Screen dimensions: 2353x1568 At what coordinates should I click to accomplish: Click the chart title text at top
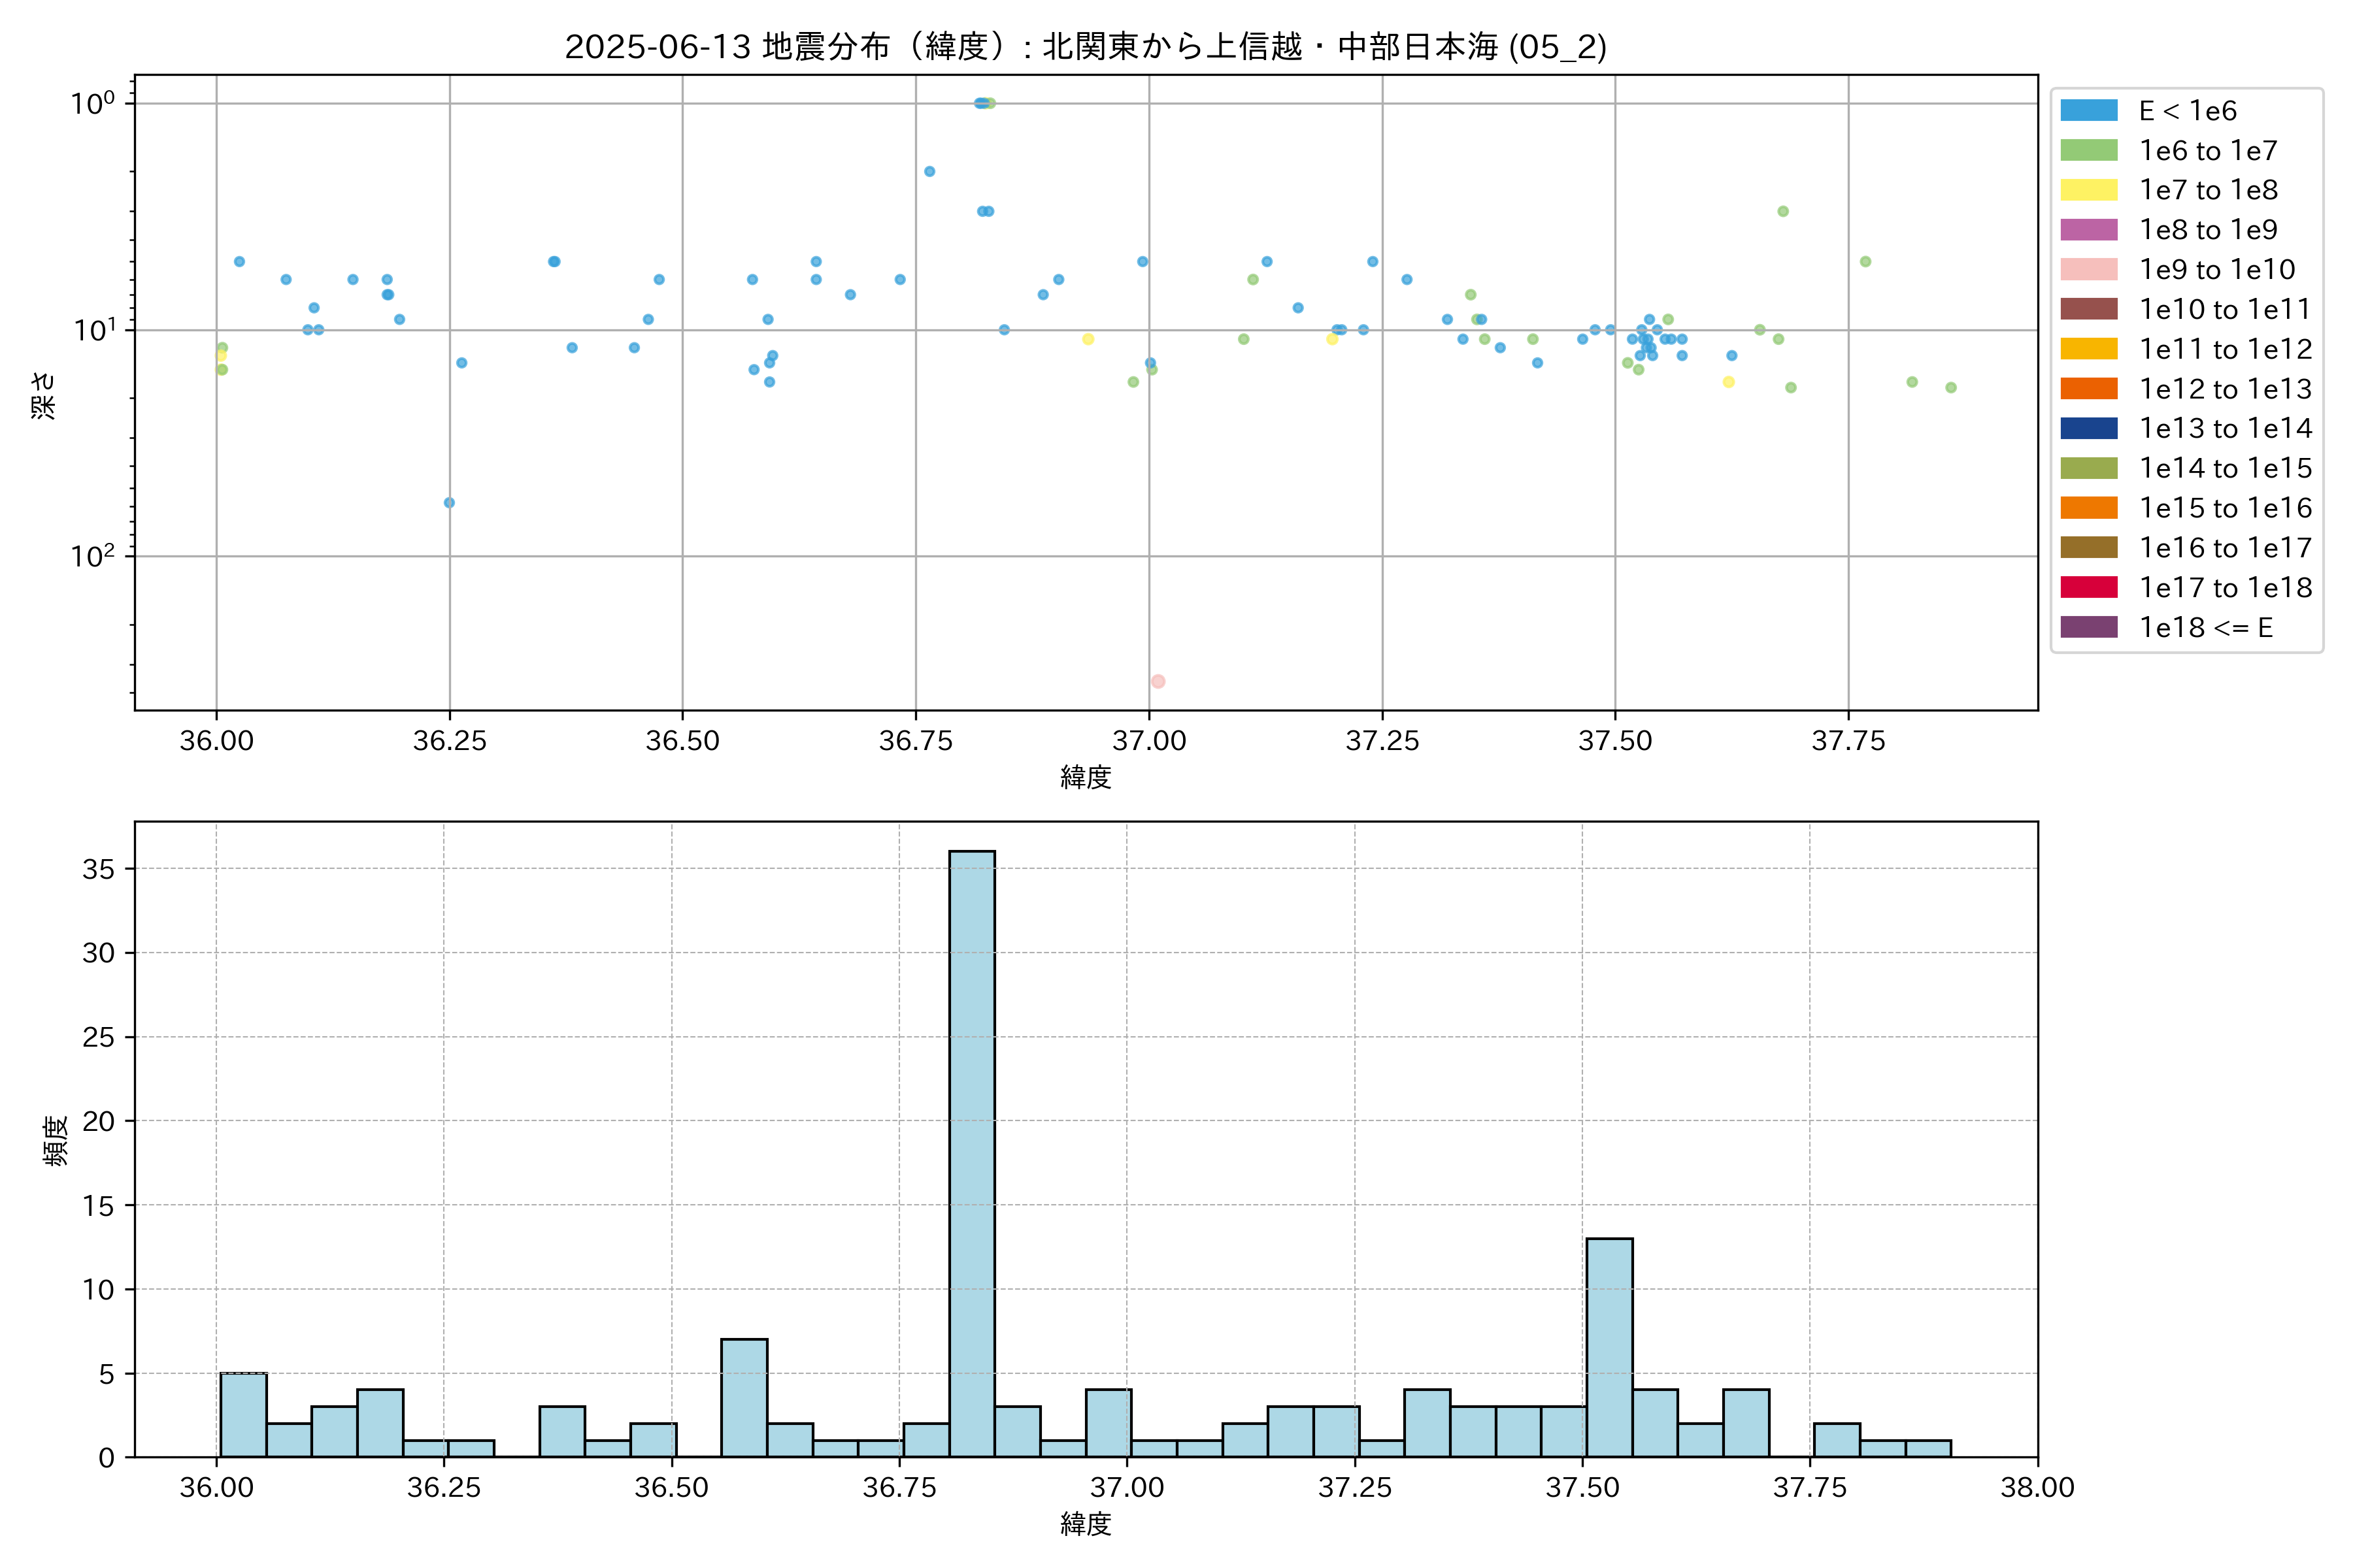(x=1086, y=46)
